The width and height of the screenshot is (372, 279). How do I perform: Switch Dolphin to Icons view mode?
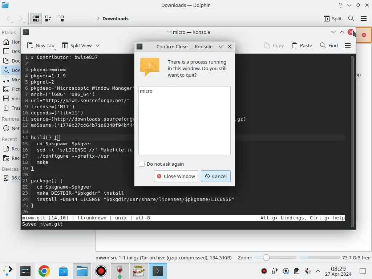pyautogui.click(x=36, y=19)
